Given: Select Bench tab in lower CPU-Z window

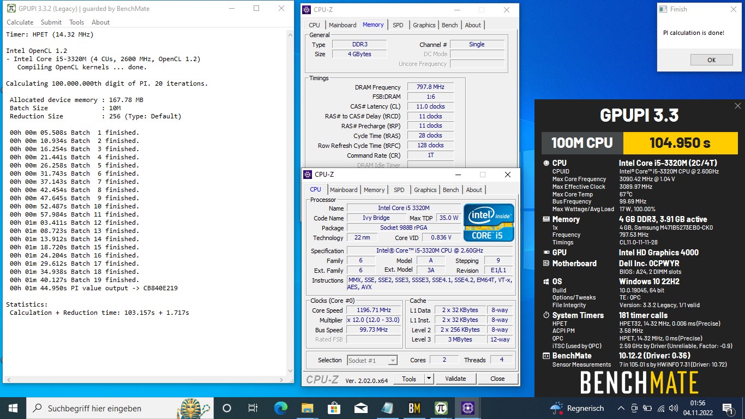Looking at the screenshot, I should tap(451, 190).
